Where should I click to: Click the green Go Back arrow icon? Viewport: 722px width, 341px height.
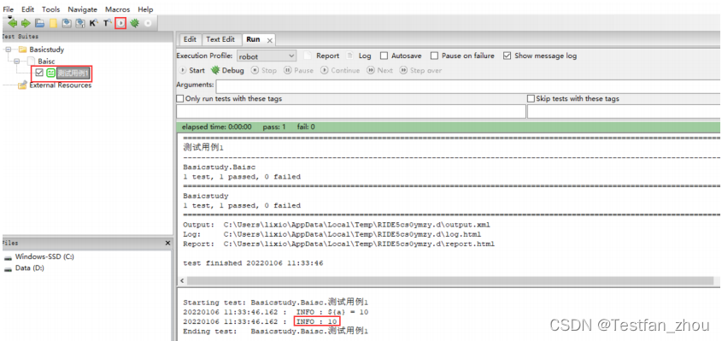(13, 23)
